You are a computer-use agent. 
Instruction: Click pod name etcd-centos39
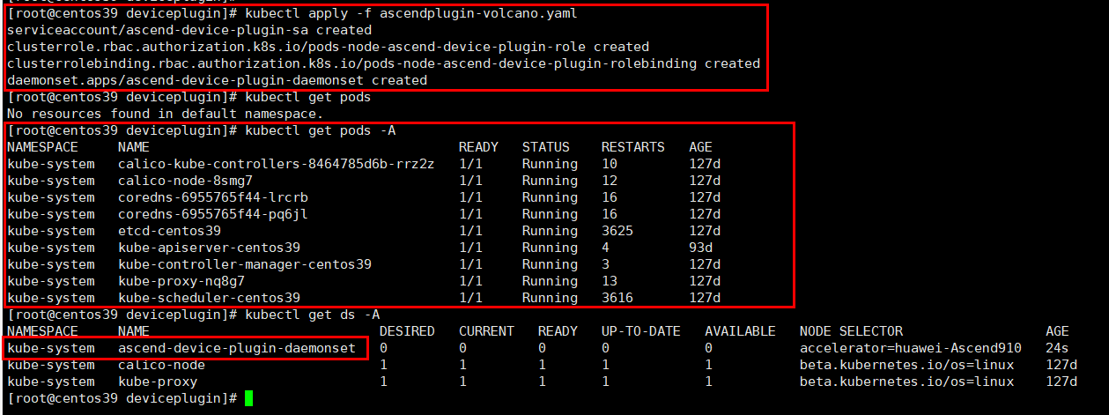pyautogui.click(x=169, y=231)
